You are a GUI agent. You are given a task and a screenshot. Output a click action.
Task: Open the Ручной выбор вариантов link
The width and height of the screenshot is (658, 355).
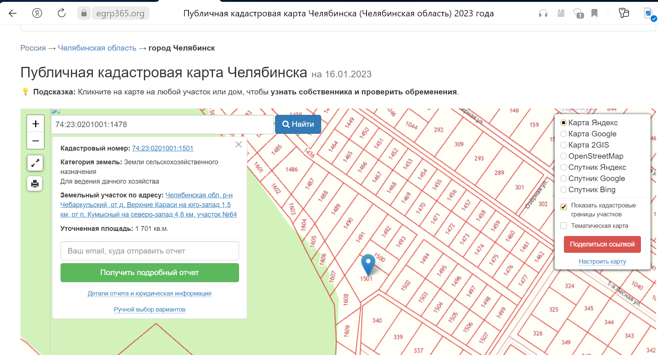[149, 309]
